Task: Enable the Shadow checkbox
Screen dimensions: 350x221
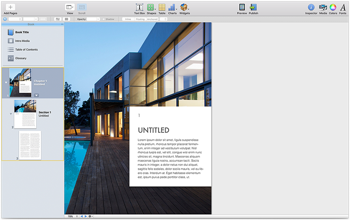Action: [x=104, y=19]
